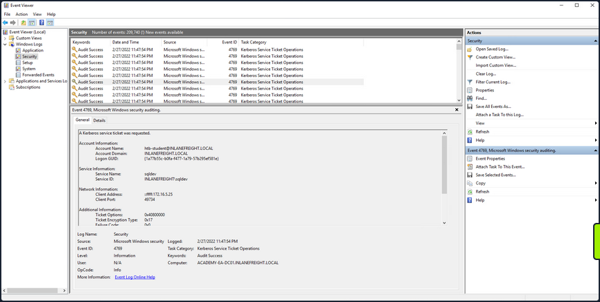Screen dimensions: 600x302
Task: Click the blue Help toolbar icon
Action: click(x=41, y=23)
